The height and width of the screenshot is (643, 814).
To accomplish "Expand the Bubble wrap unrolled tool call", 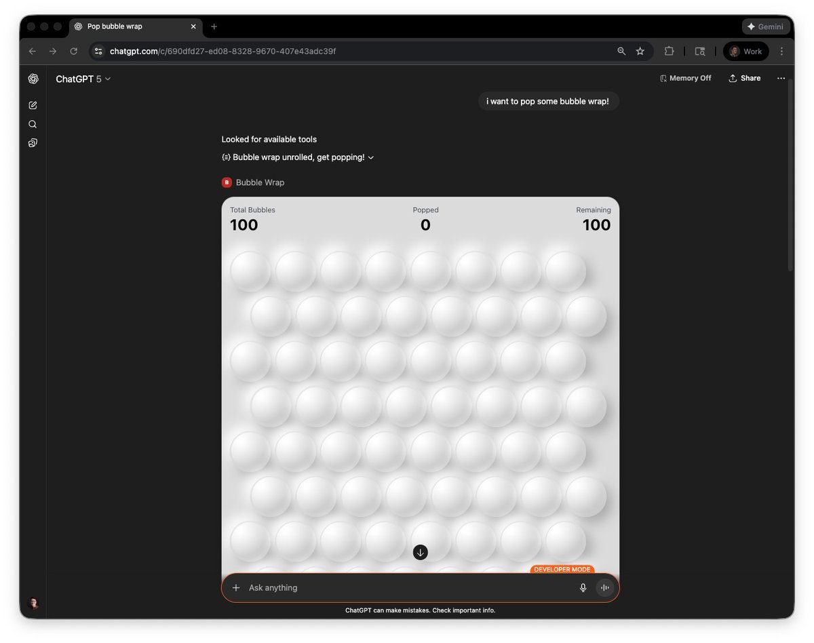I will tap(298, 157).
